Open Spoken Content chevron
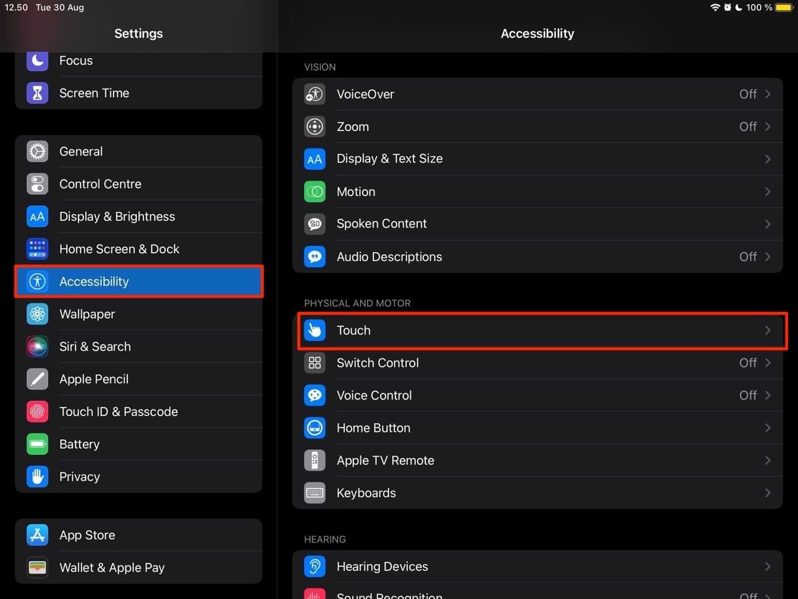The height and width of the screenshot is (599, 798). click(x=768, y=224)
